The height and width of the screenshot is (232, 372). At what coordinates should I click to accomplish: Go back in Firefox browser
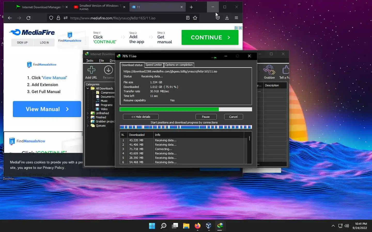10,18
